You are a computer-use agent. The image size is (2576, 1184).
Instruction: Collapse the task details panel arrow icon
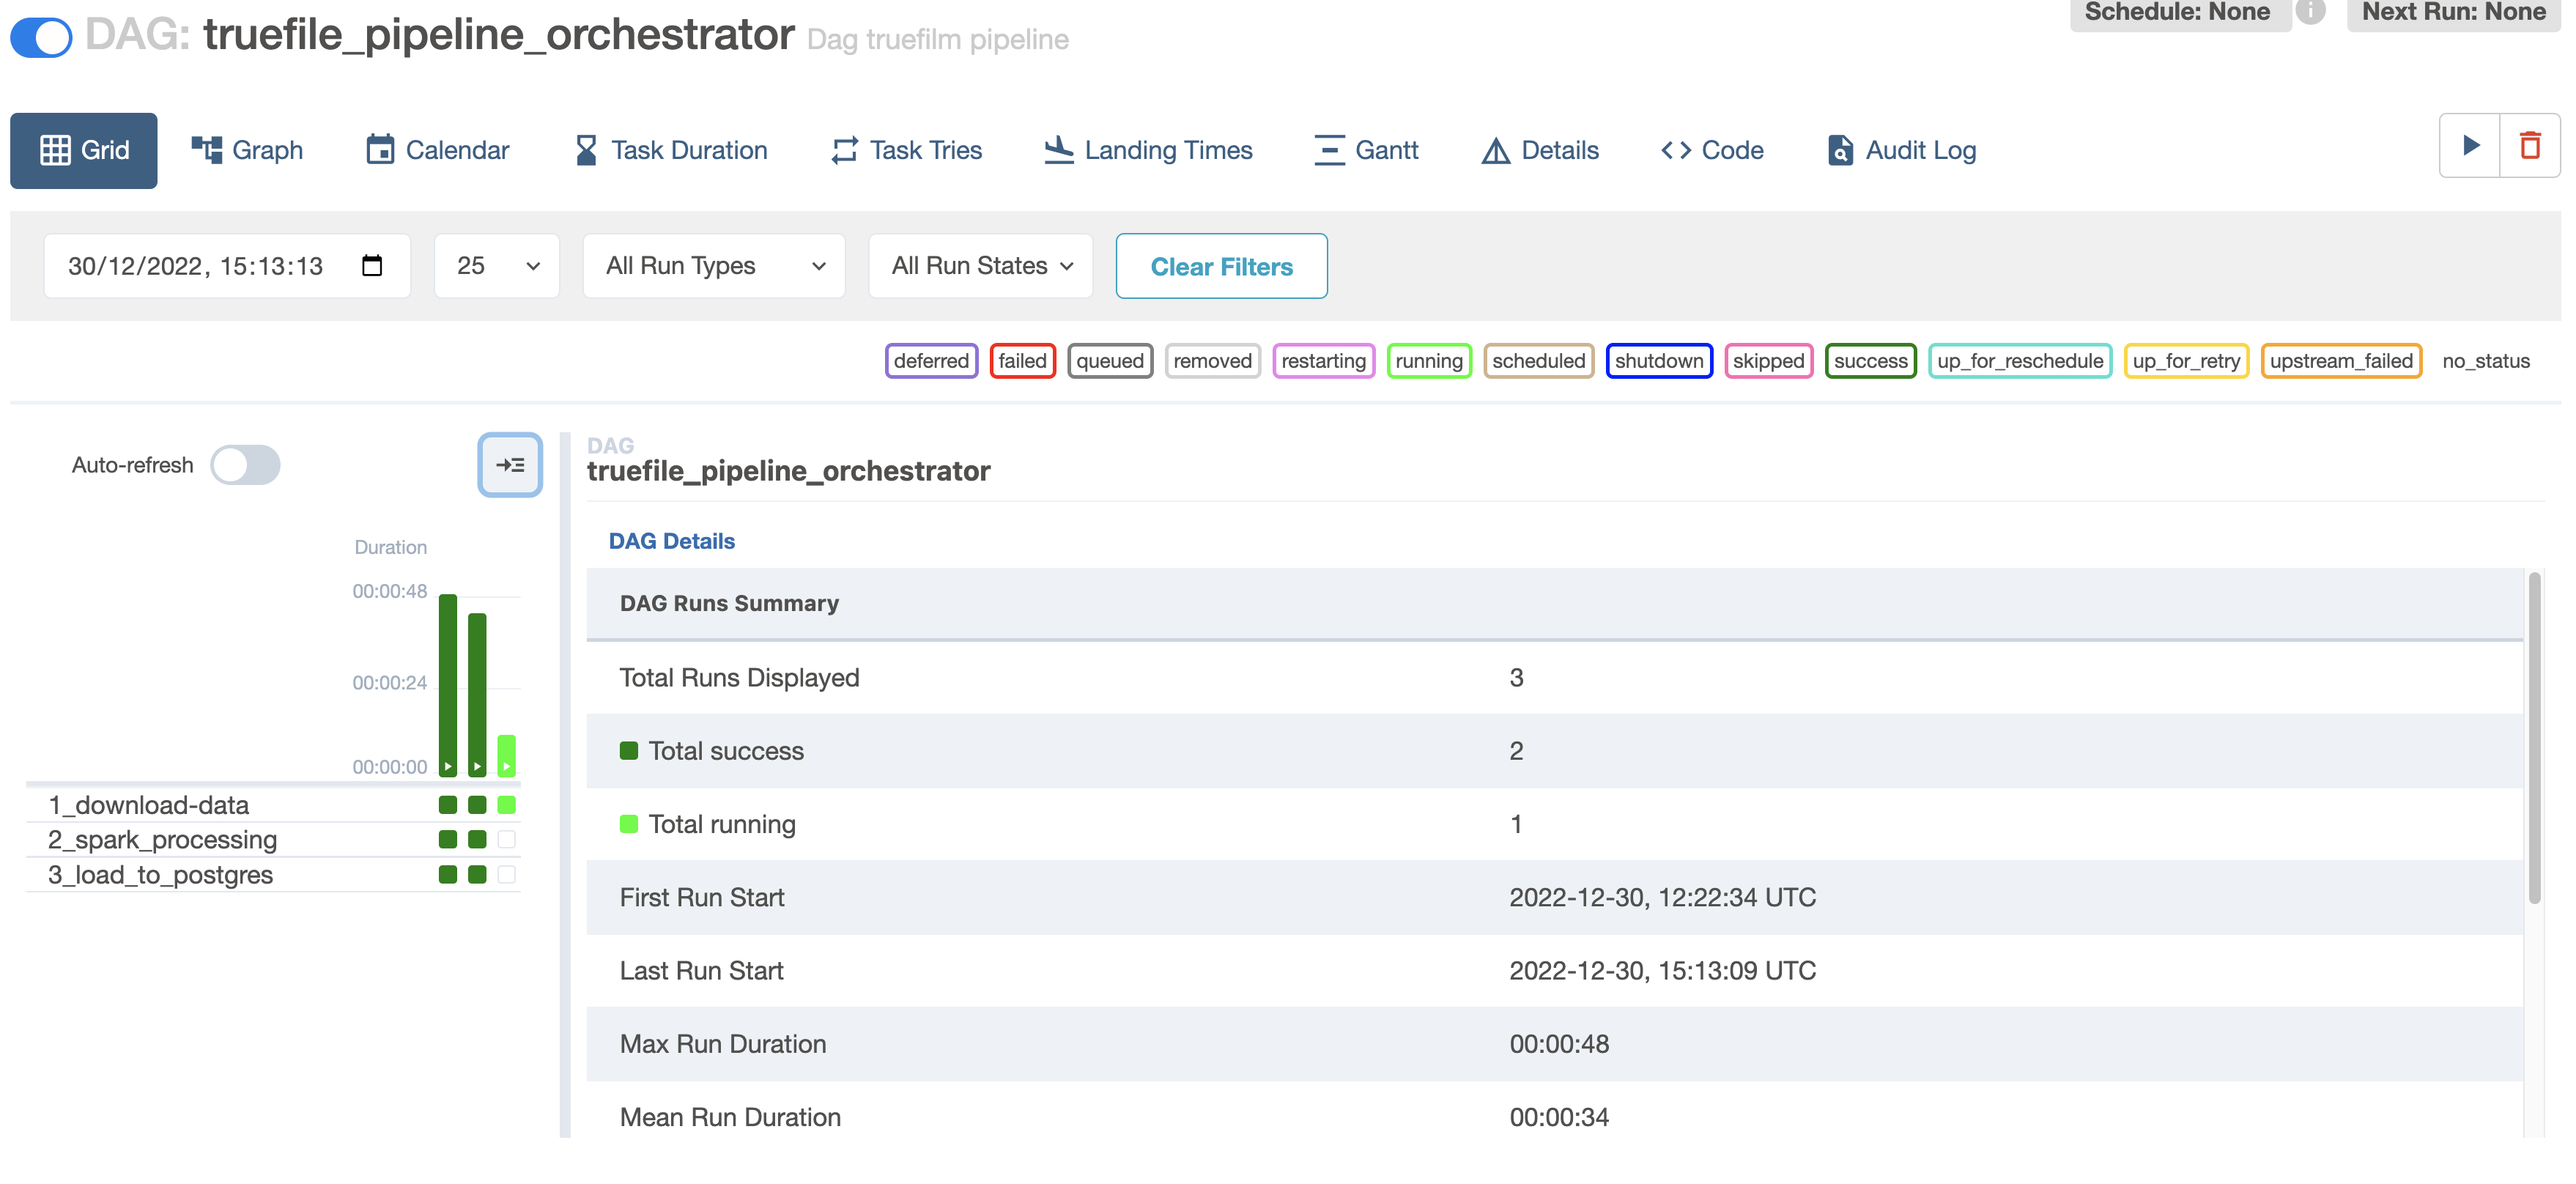[x=510, y=464]
